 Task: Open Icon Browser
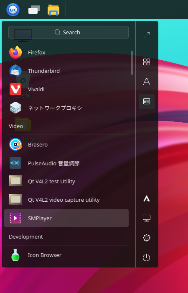click(66, 255)
